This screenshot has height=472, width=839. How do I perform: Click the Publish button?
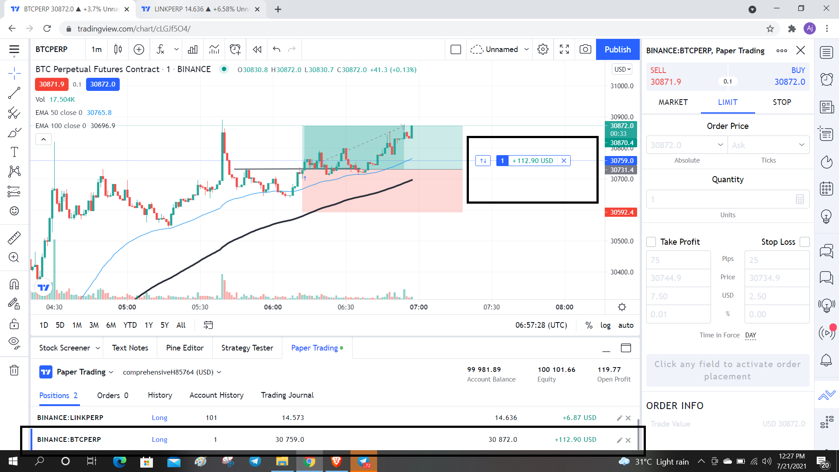(x=618, y=49)
